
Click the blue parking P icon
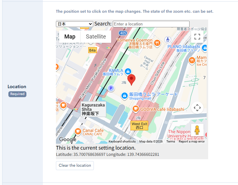point(111,88)
